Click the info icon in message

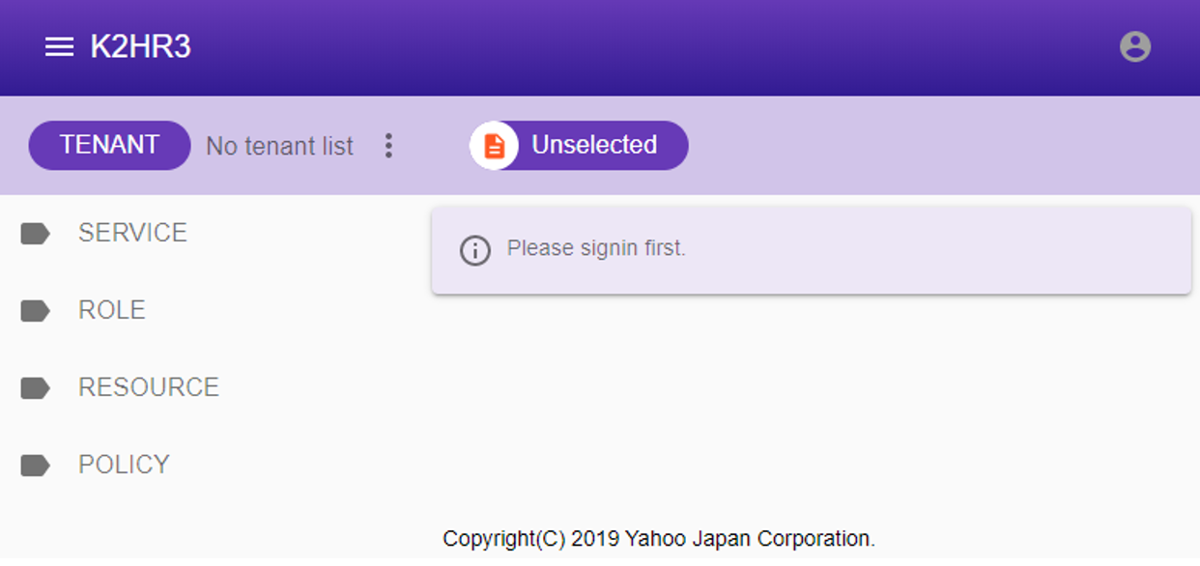[x=474, y=250]
